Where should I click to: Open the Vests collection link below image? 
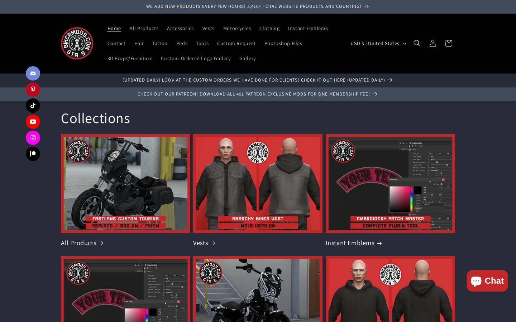[204, 243]
